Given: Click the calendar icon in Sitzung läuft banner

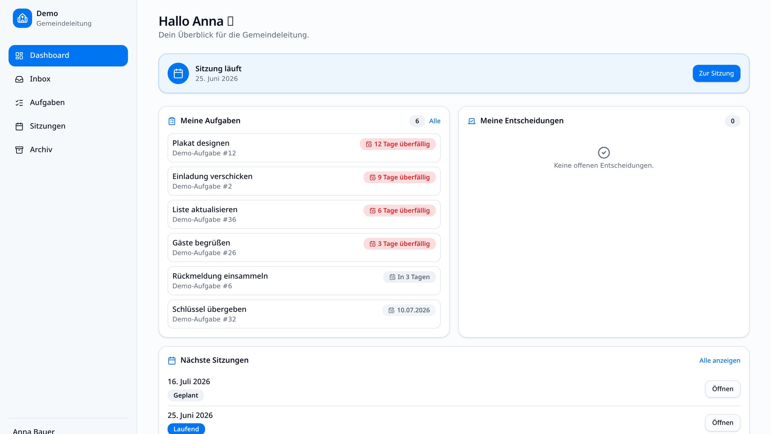Looking at the screenshot, I should tap(178, 74).
